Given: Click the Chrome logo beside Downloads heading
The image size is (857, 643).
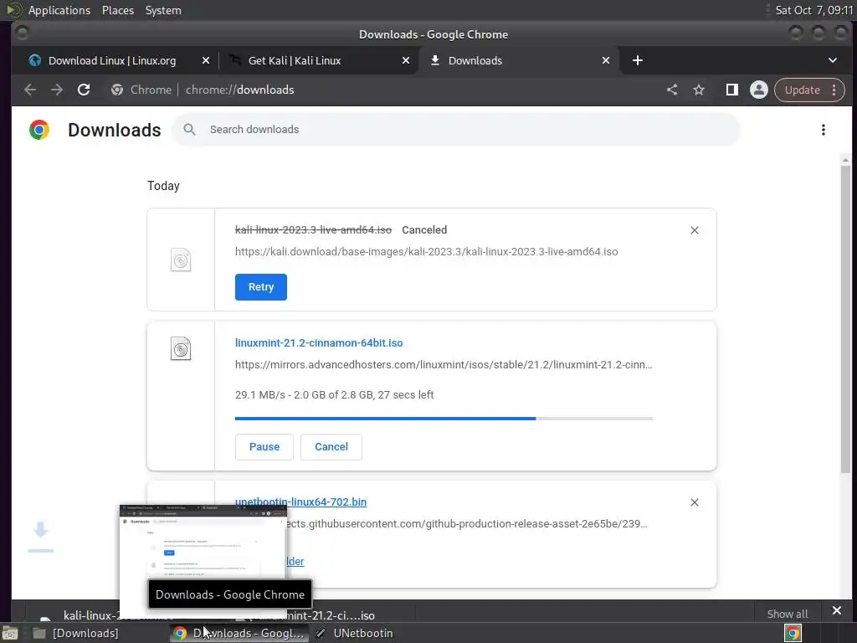Looking at the screenshot, I should [39, 130].
